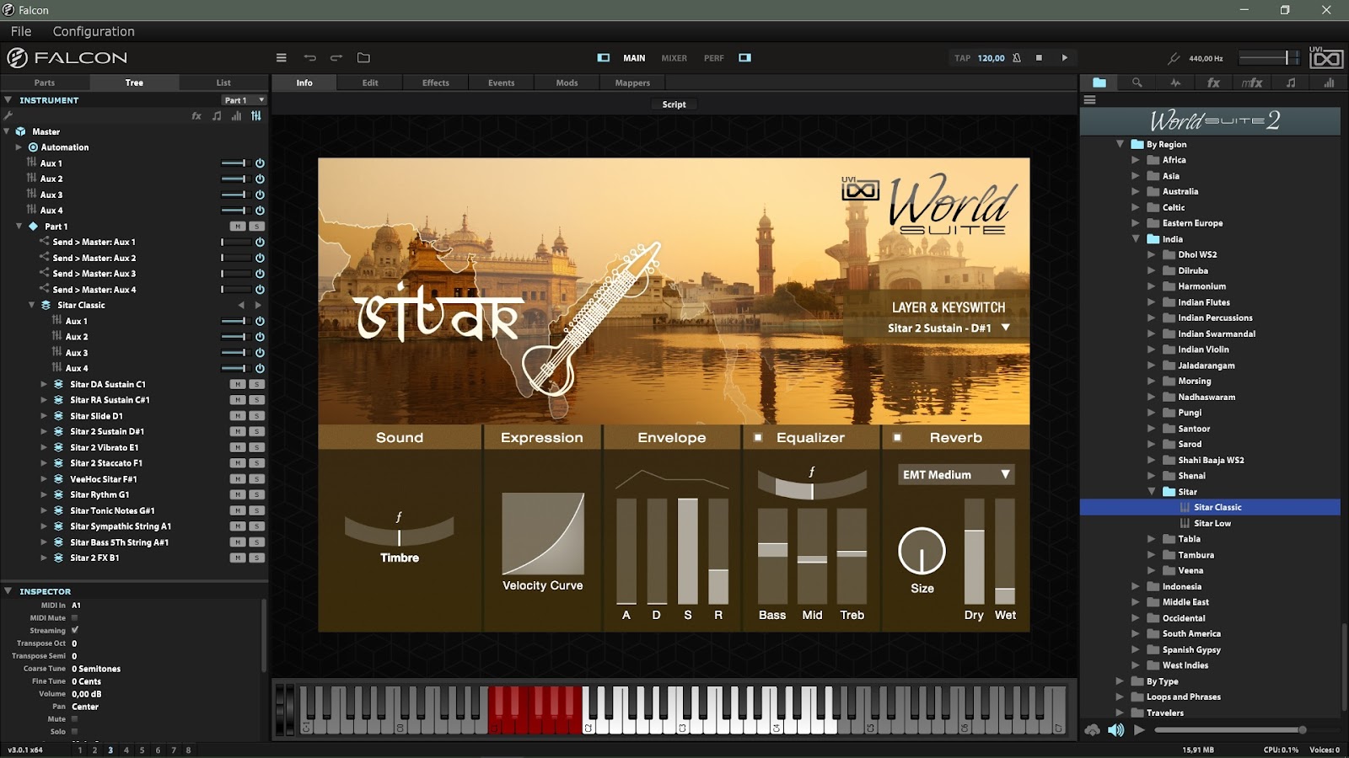Expand the Automation tree node

[19, 147]
